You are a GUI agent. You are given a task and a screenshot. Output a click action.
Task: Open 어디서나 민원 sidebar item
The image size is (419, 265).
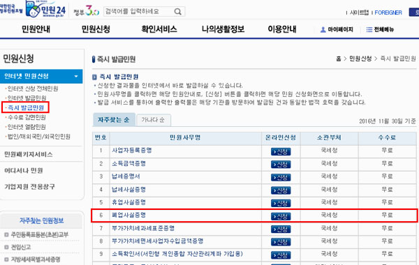tap(24, 171)
